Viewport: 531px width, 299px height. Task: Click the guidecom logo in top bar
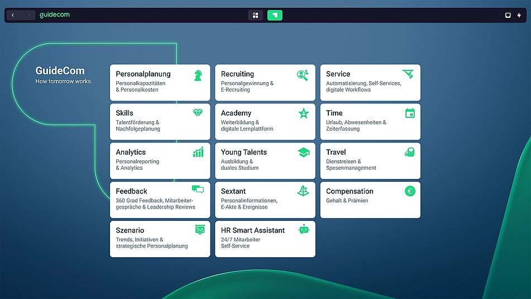click(55, 15)
